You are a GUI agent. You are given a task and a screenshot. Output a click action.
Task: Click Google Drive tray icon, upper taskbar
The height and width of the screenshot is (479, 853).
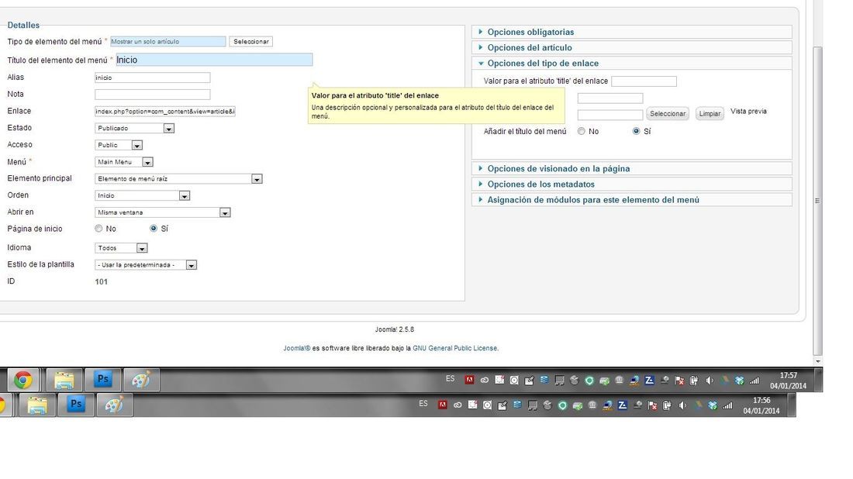724,381
